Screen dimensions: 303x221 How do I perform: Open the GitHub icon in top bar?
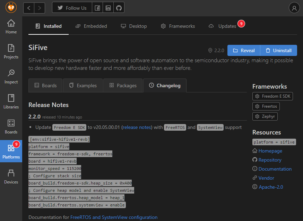[119, 8]
